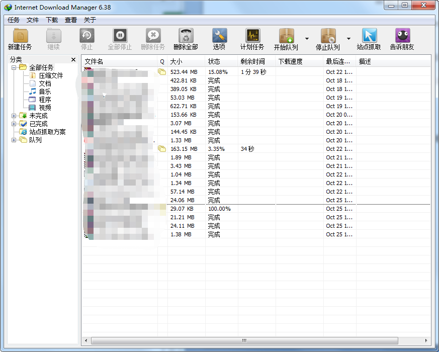Click the horizontal scrollbar thumb
Image resolution: width=439 pixels, height=352 pixels.
pos(244,340)
